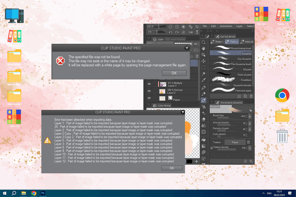Select the rectangular Selection area tool
The height and width of the screenshot is (197, 296).
click(x=203, y=67)
